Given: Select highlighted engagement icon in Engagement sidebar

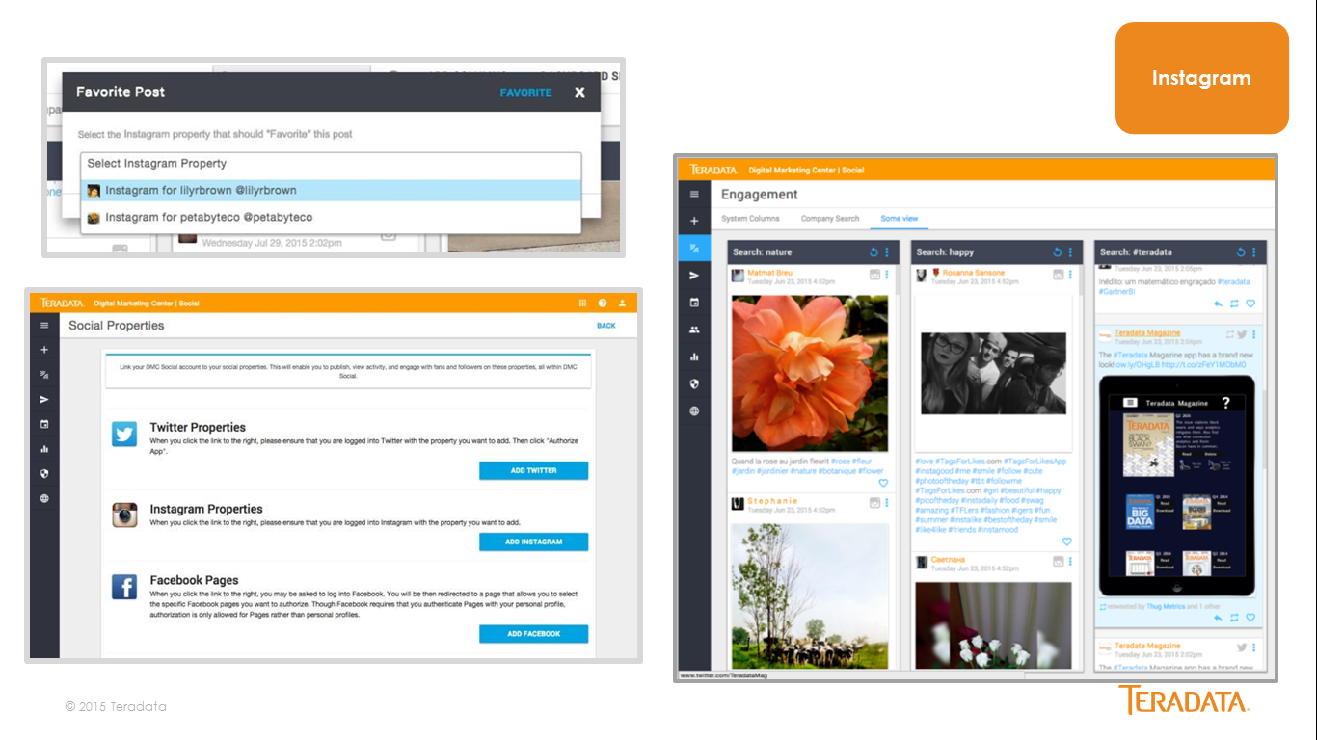Looking at the screenshot, I should tap(694, 249).
